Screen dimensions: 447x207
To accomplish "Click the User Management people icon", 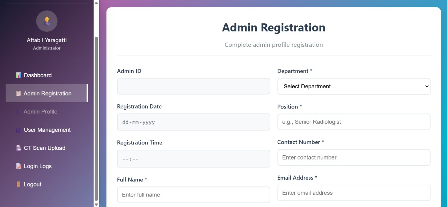I will (x=19, y=130).
